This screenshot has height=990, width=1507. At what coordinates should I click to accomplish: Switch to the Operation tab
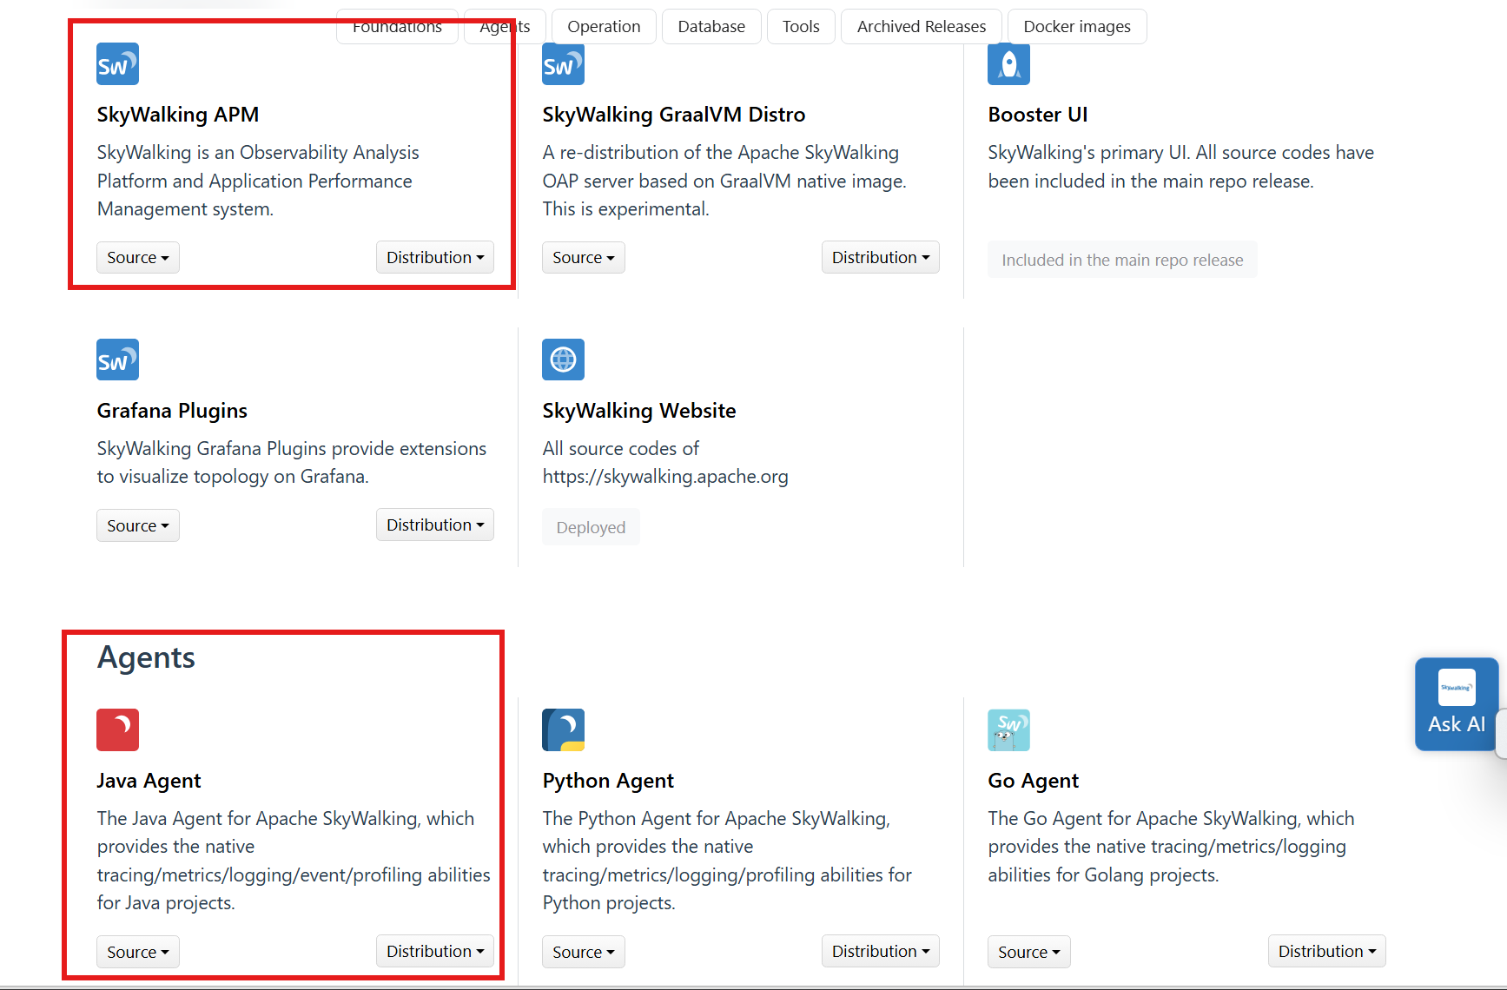(x=604, y=27)
